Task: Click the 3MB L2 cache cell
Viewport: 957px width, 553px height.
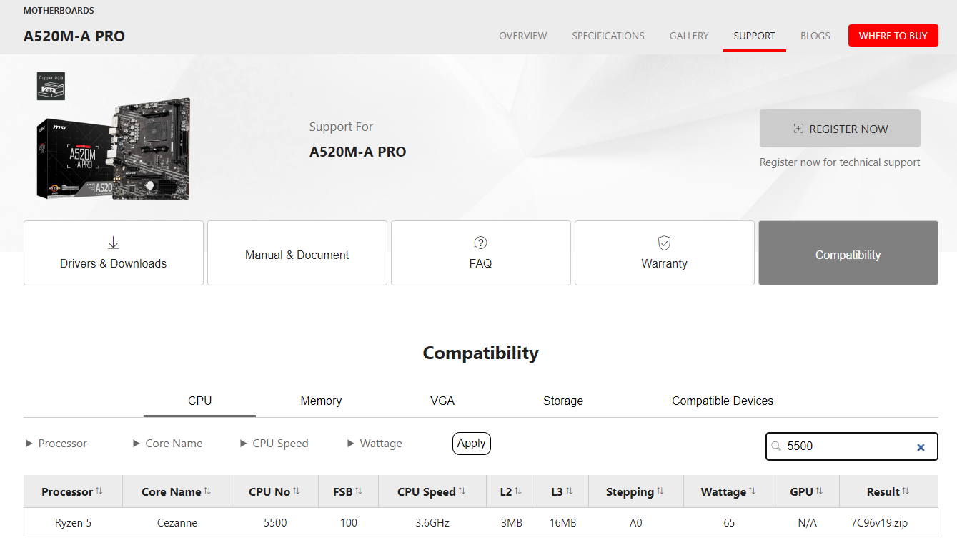Action: click(512, 523)
